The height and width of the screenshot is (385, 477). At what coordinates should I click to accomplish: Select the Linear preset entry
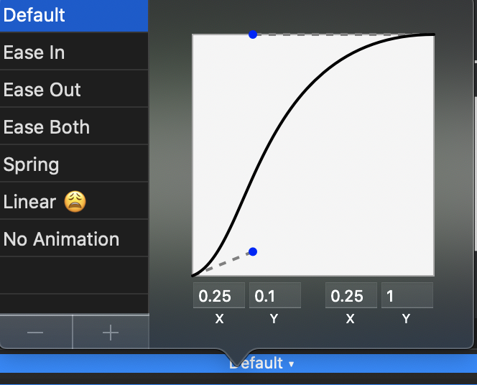(x=74, y=201)
